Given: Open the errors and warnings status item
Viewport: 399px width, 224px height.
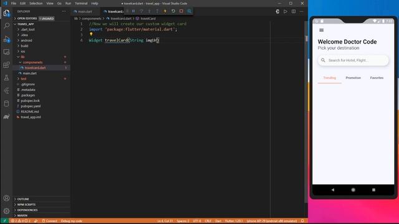Looking at the screenshot, I should (21, 221).
